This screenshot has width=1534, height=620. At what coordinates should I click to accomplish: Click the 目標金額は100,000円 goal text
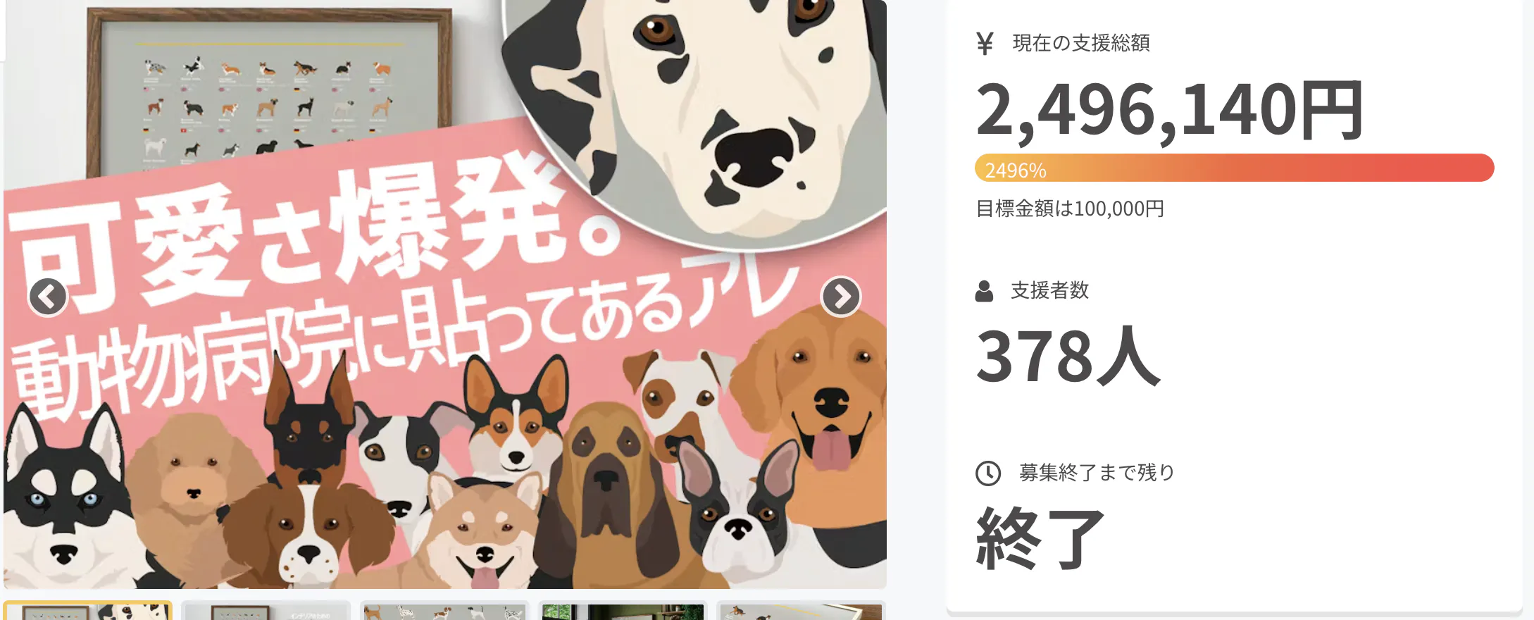click(x=1070, y=209)
